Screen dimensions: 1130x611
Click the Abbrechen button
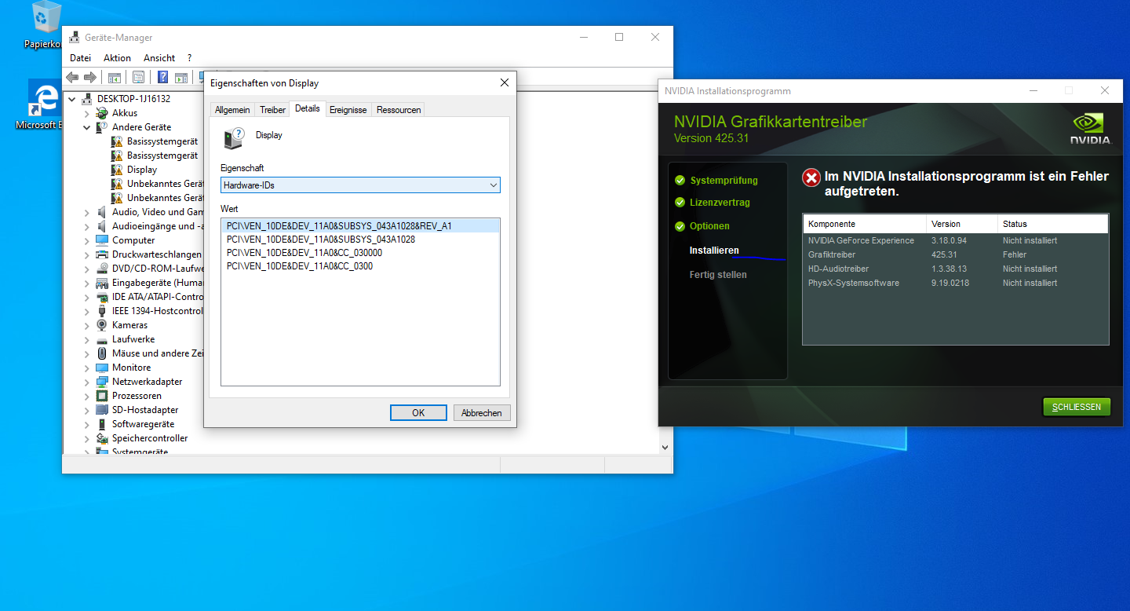[x=482, y=413]
